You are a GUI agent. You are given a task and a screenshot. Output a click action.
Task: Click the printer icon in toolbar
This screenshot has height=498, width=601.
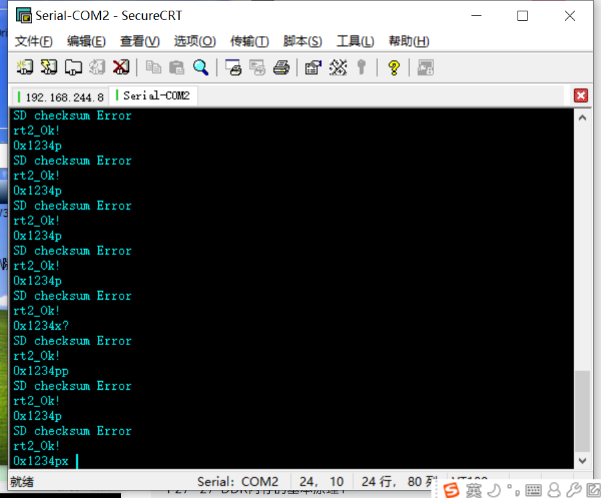coord(281,67)
